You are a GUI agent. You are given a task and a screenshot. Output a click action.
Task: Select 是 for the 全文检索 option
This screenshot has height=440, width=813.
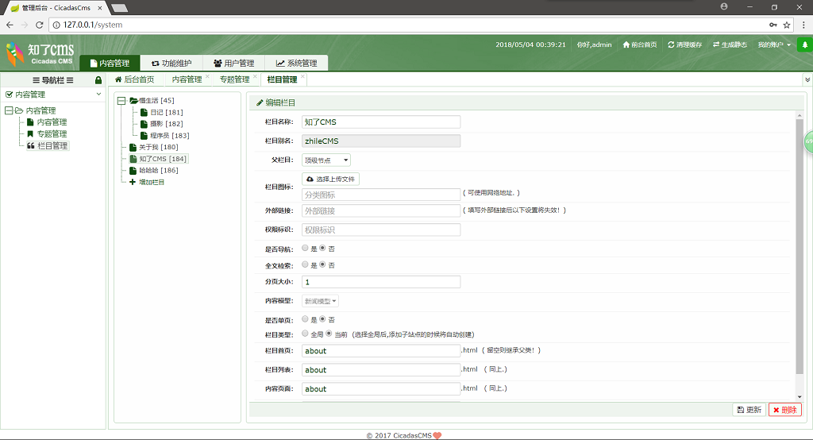coord(306,264)
